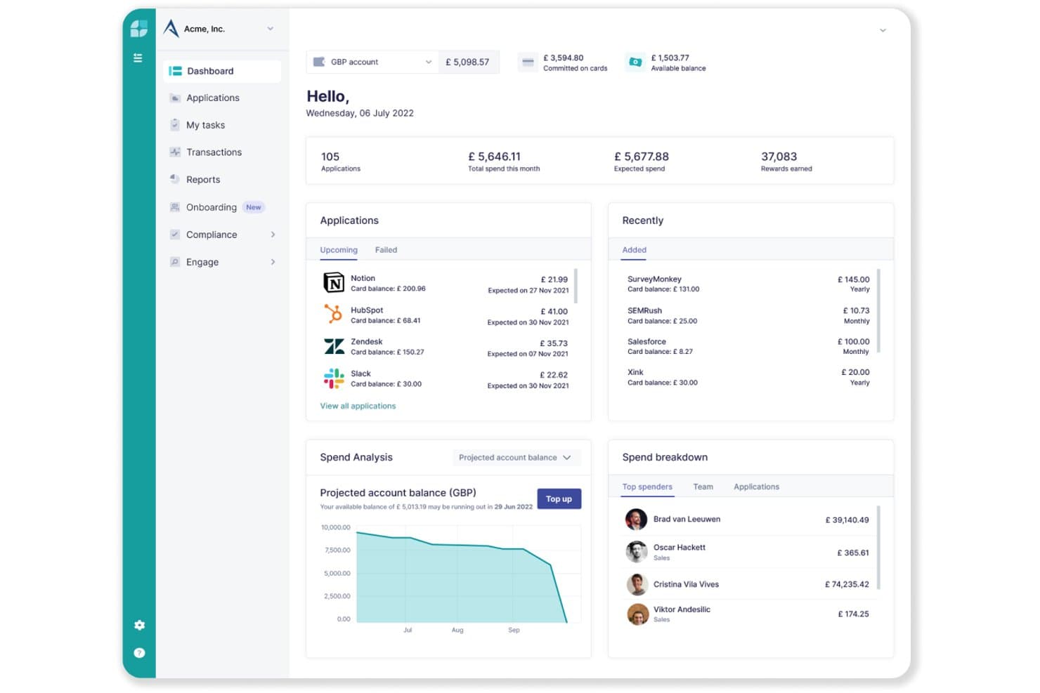Open the GBP account dropdown
The height and width of the screenshot is (693, 1040).
372,62
